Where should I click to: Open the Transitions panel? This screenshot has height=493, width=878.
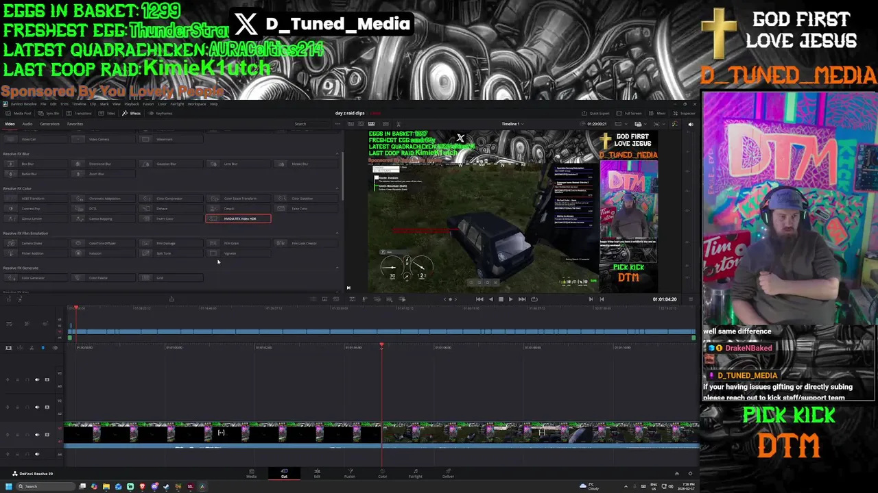80,113
